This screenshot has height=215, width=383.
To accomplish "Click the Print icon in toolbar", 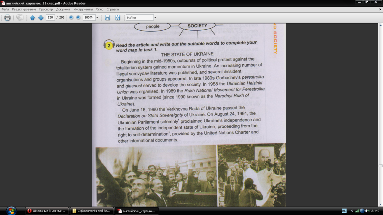I will pos(7,18).
